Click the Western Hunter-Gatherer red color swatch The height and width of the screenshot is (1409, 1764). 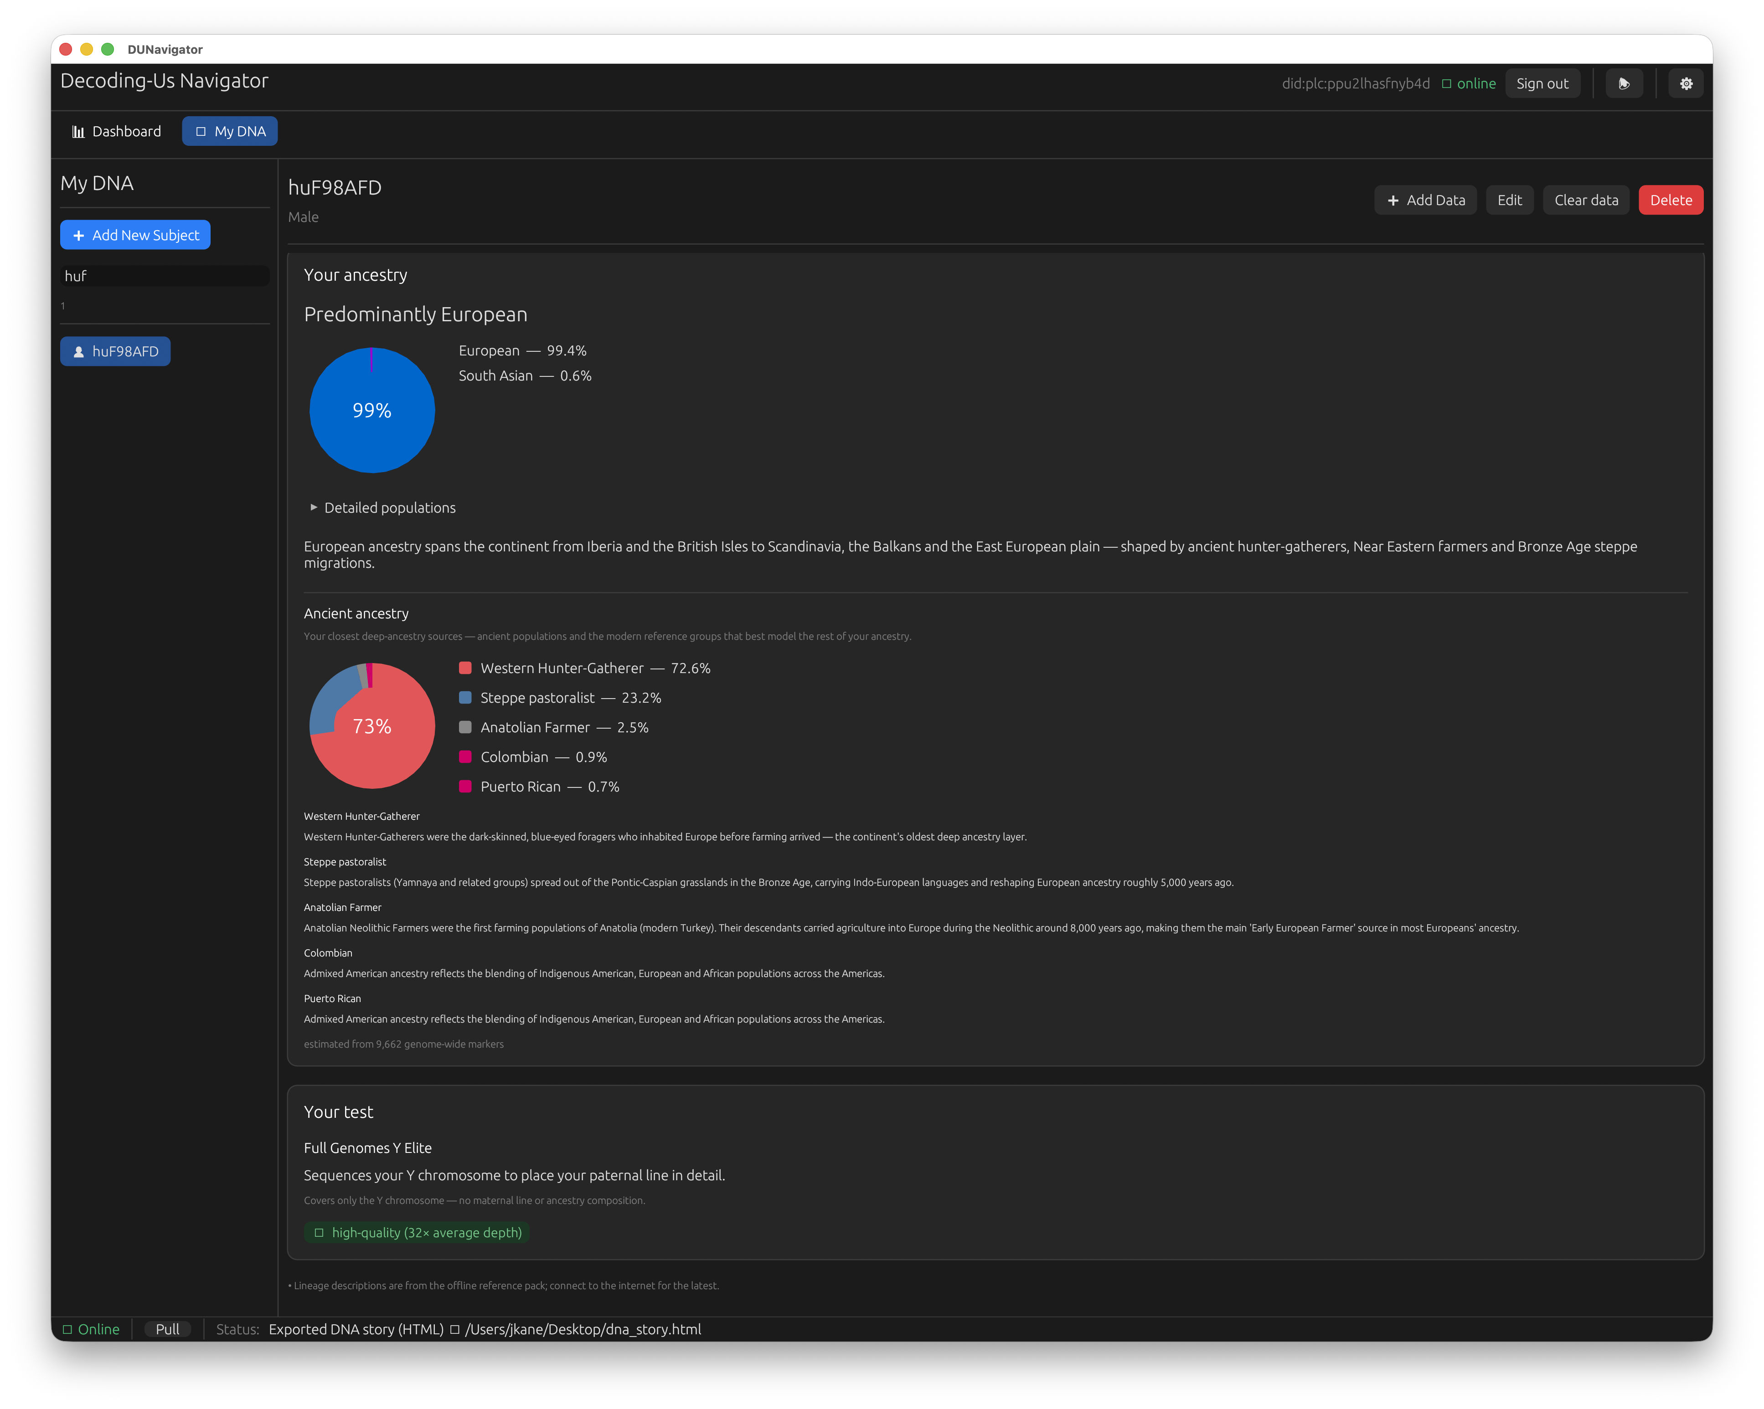pyautogui.click(x=465, y=668)
